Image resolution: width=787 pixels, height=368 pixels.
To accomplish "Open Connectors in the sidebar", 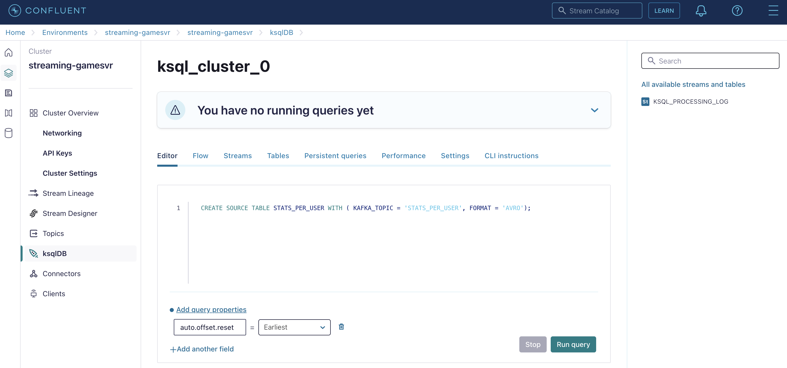I will tap(62, 274).
